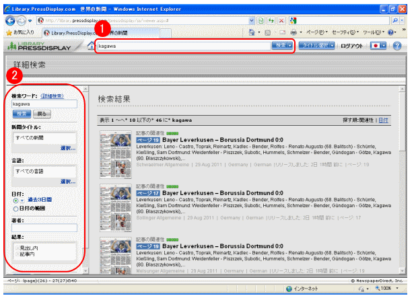Select the 日付の範囲 radio button

(15, 209)
